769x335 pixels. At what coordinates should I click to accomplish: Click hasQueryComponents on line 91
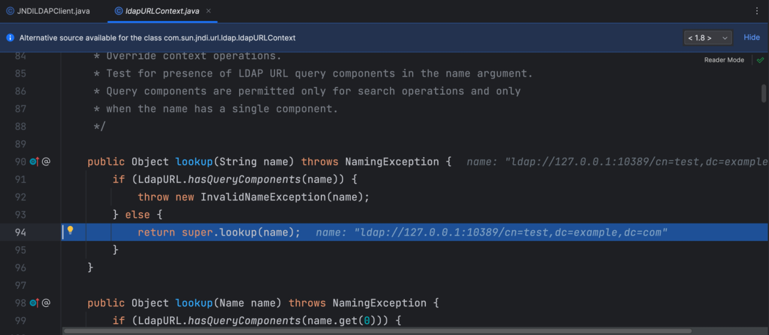coord(244,179)
